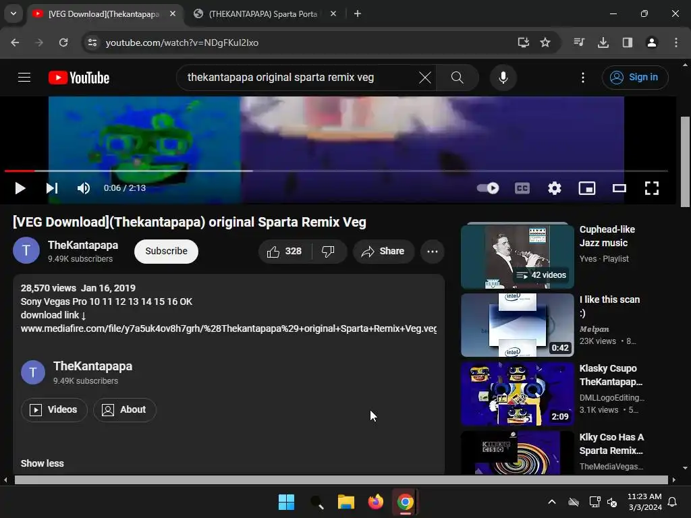The height and width of the screenshot is (518, 691).
Task: Enable the miniplayer
Action: [x=587, y=189]
